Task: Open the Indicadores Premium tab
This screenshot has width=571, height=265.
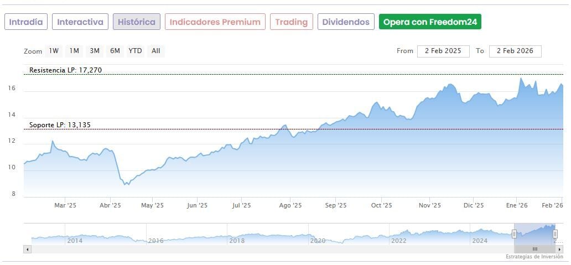Action: 215,22
